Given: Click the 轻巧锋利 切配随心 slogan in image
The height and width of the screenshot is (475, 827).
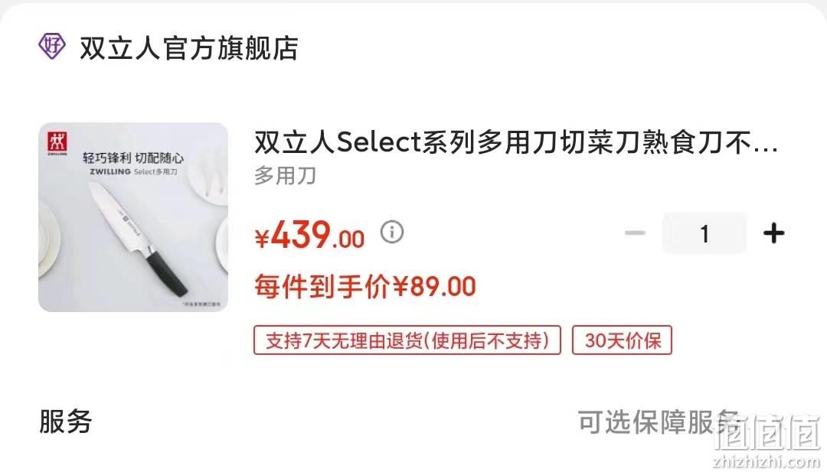Looking at the screenshot, I should (x=133, y=157).
